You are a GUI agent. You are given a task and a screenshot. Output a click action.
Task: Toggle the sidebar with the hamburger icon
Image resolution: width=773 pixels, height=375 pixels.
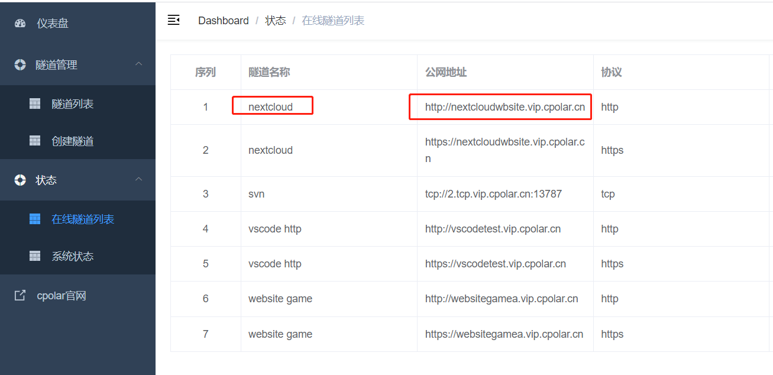click(x=173, y=20)
